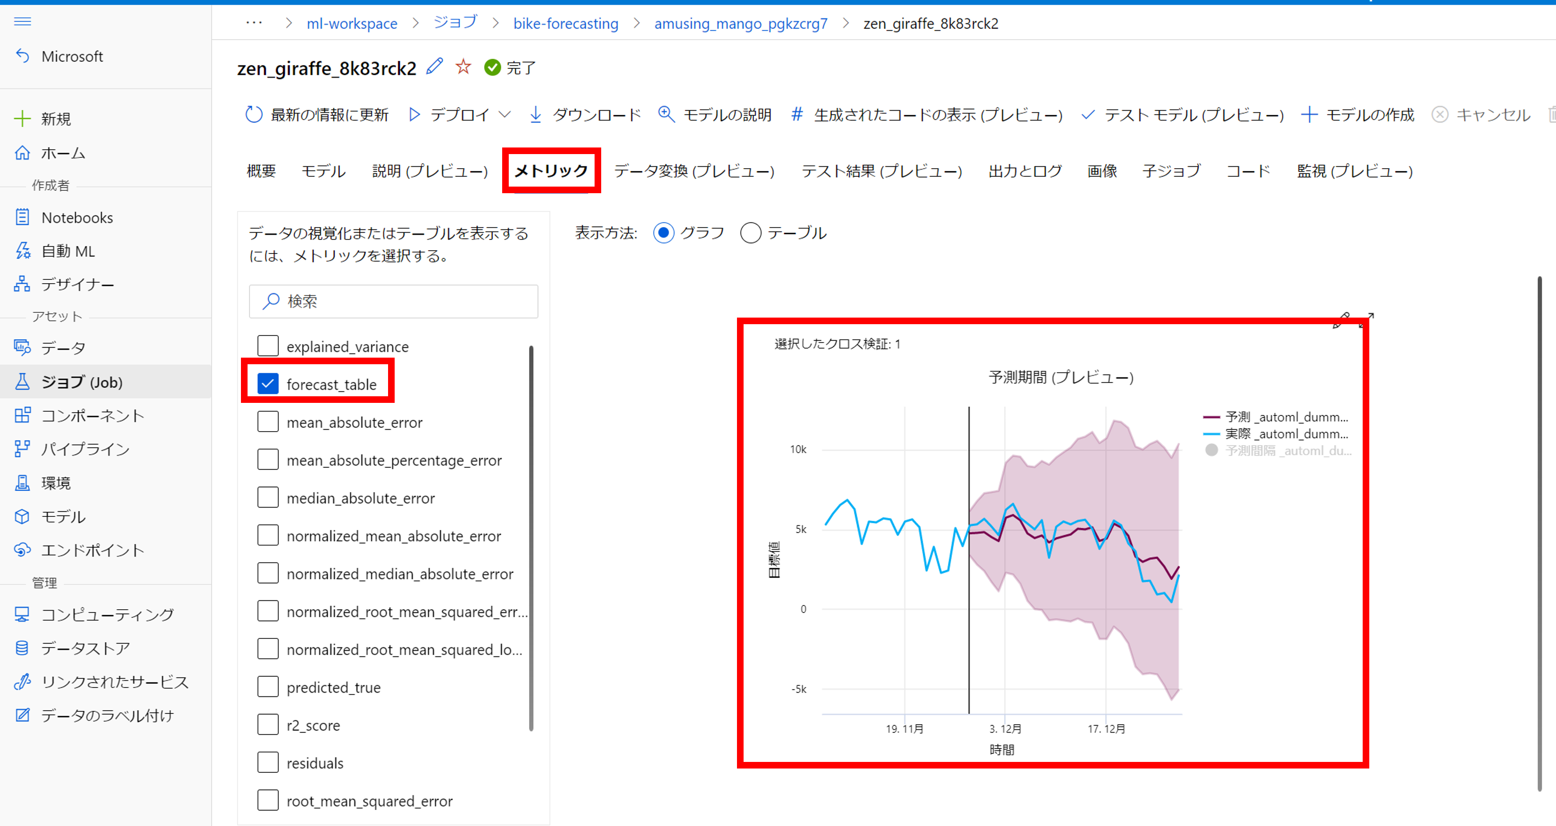1556x826 pixels.
Task: Open bike-forecasting from the breadcrumb
Action: (x=565, y=24)
